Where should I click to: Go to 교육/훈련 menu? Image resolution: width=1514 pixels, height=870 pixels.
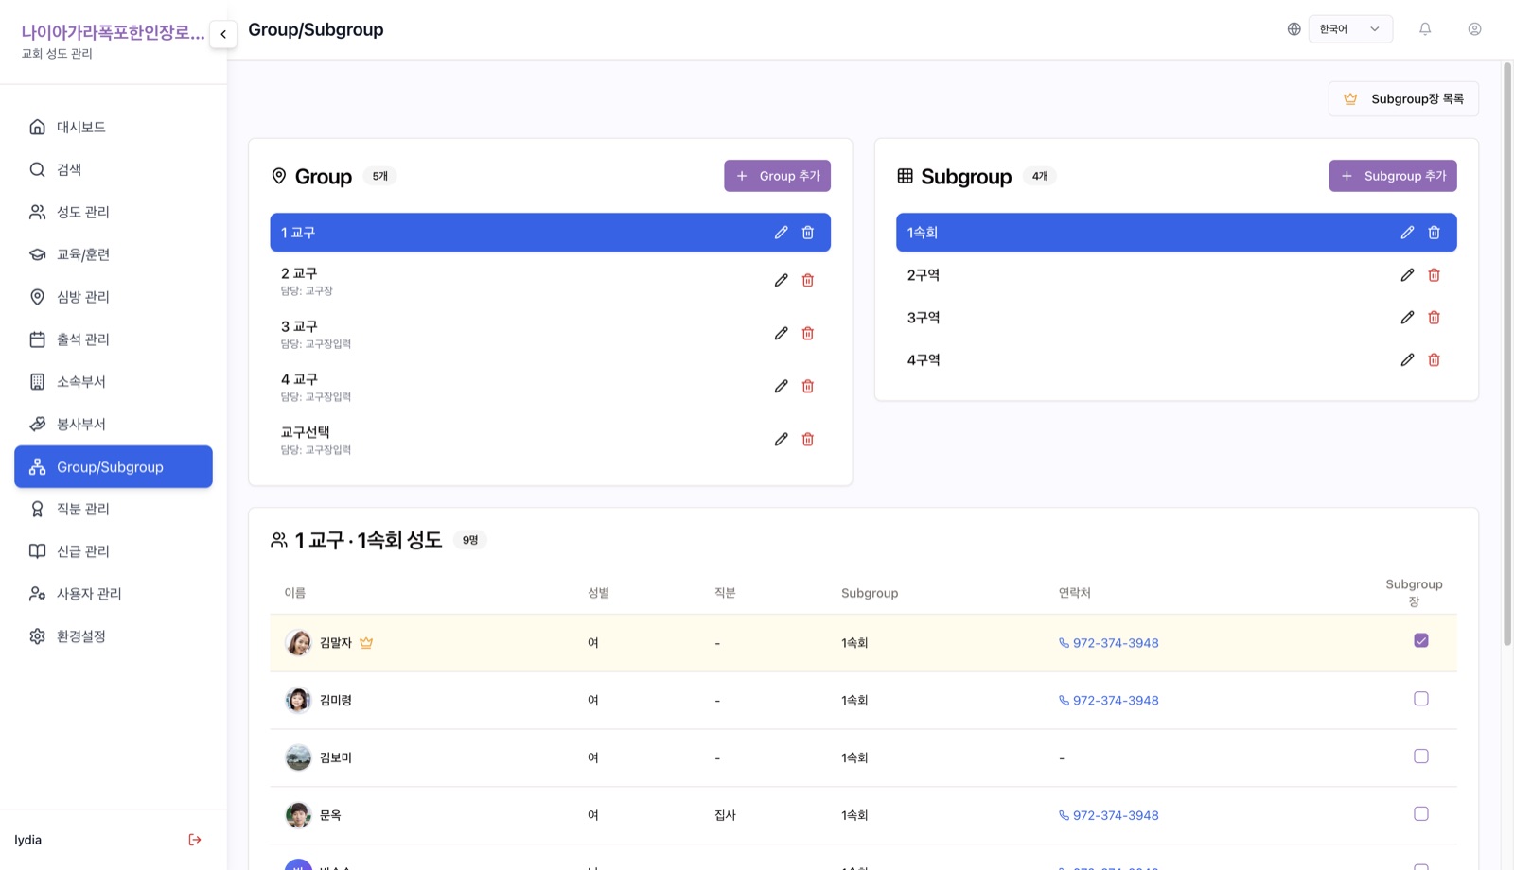(114, 254)
